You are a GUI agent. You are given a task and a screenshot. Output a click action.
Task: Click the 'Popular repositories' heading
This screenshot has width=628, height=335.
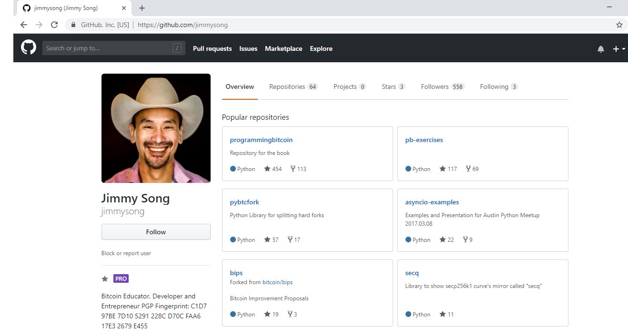click(255, 117)
